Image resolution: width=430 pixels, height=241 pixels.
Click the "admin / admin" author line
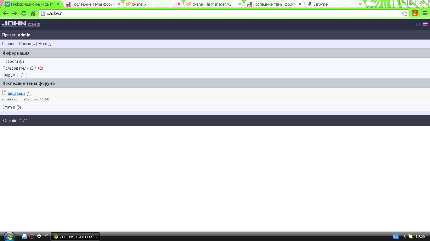click(x=13, y=99)
